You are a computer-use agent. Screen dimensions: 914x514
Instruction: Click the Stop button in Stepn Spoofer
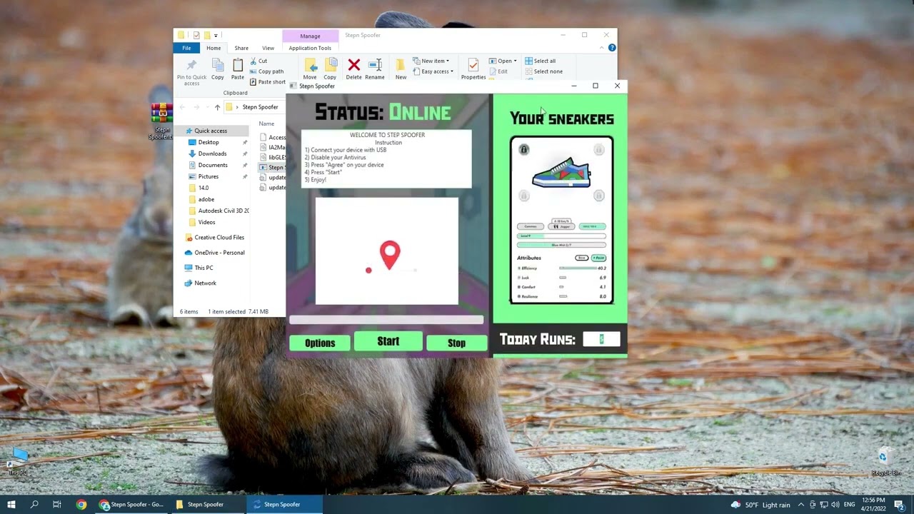(x=456, y=343)
